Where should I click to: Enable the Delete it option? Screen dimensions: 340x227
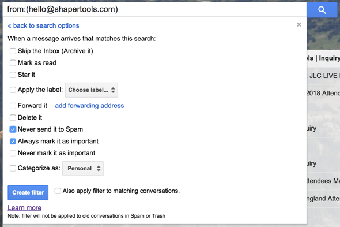(x=13, y=118)
